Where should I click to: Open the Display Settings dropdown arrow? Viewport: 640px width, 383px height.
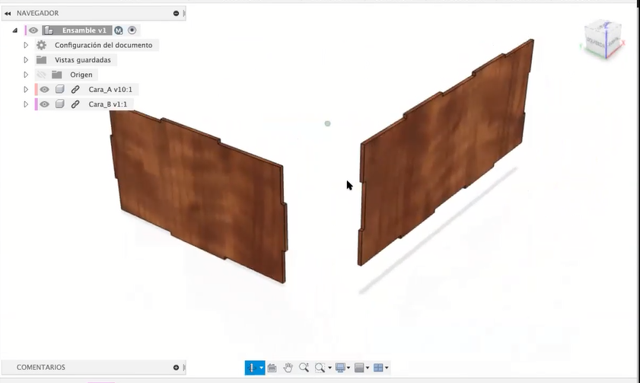click(x=349, y=368)
